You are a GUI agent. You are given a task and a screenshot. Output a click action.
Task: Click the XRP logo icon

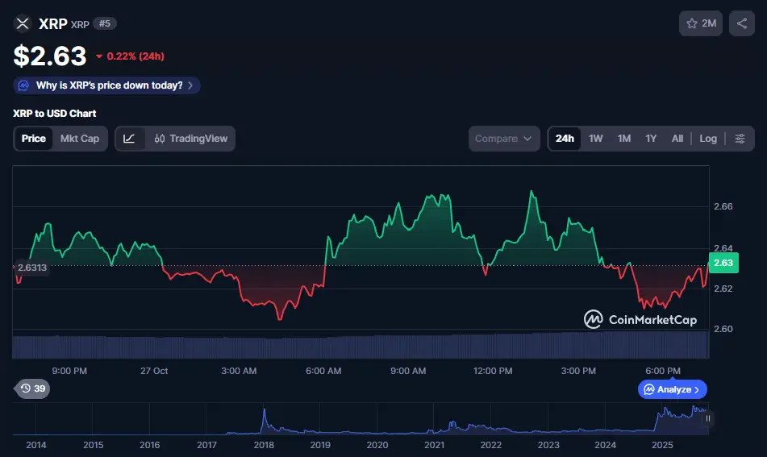click(23, 23)
